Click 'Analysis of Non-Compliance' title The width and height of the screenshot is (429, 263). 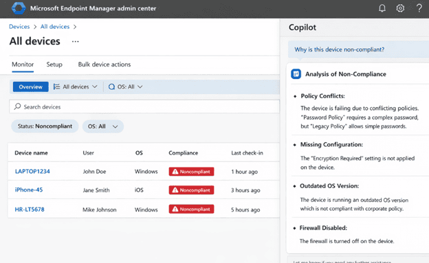pyautogui.click(x=346, y=74)
